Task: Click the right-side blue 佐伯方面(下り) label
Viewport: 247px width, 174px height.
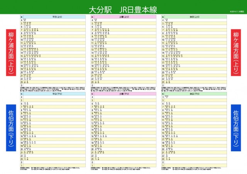Action: tap(236, 128)
